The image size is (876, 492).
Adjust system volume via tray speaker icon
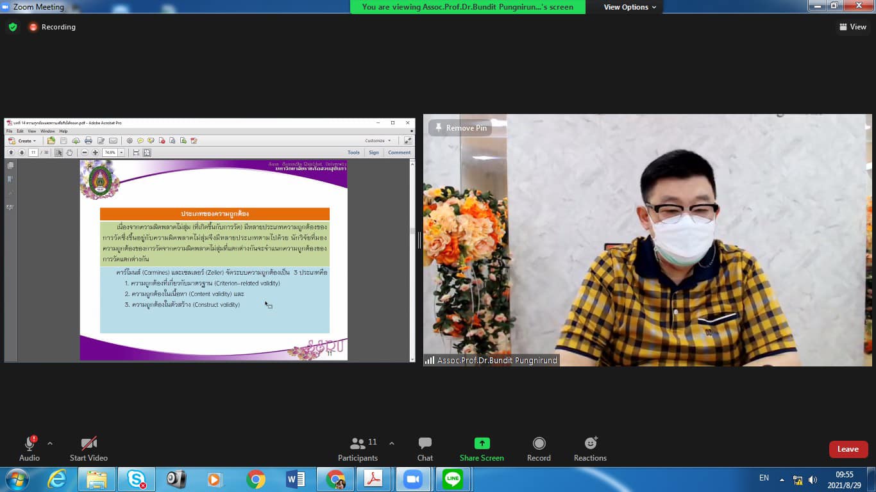coord(813,480)
